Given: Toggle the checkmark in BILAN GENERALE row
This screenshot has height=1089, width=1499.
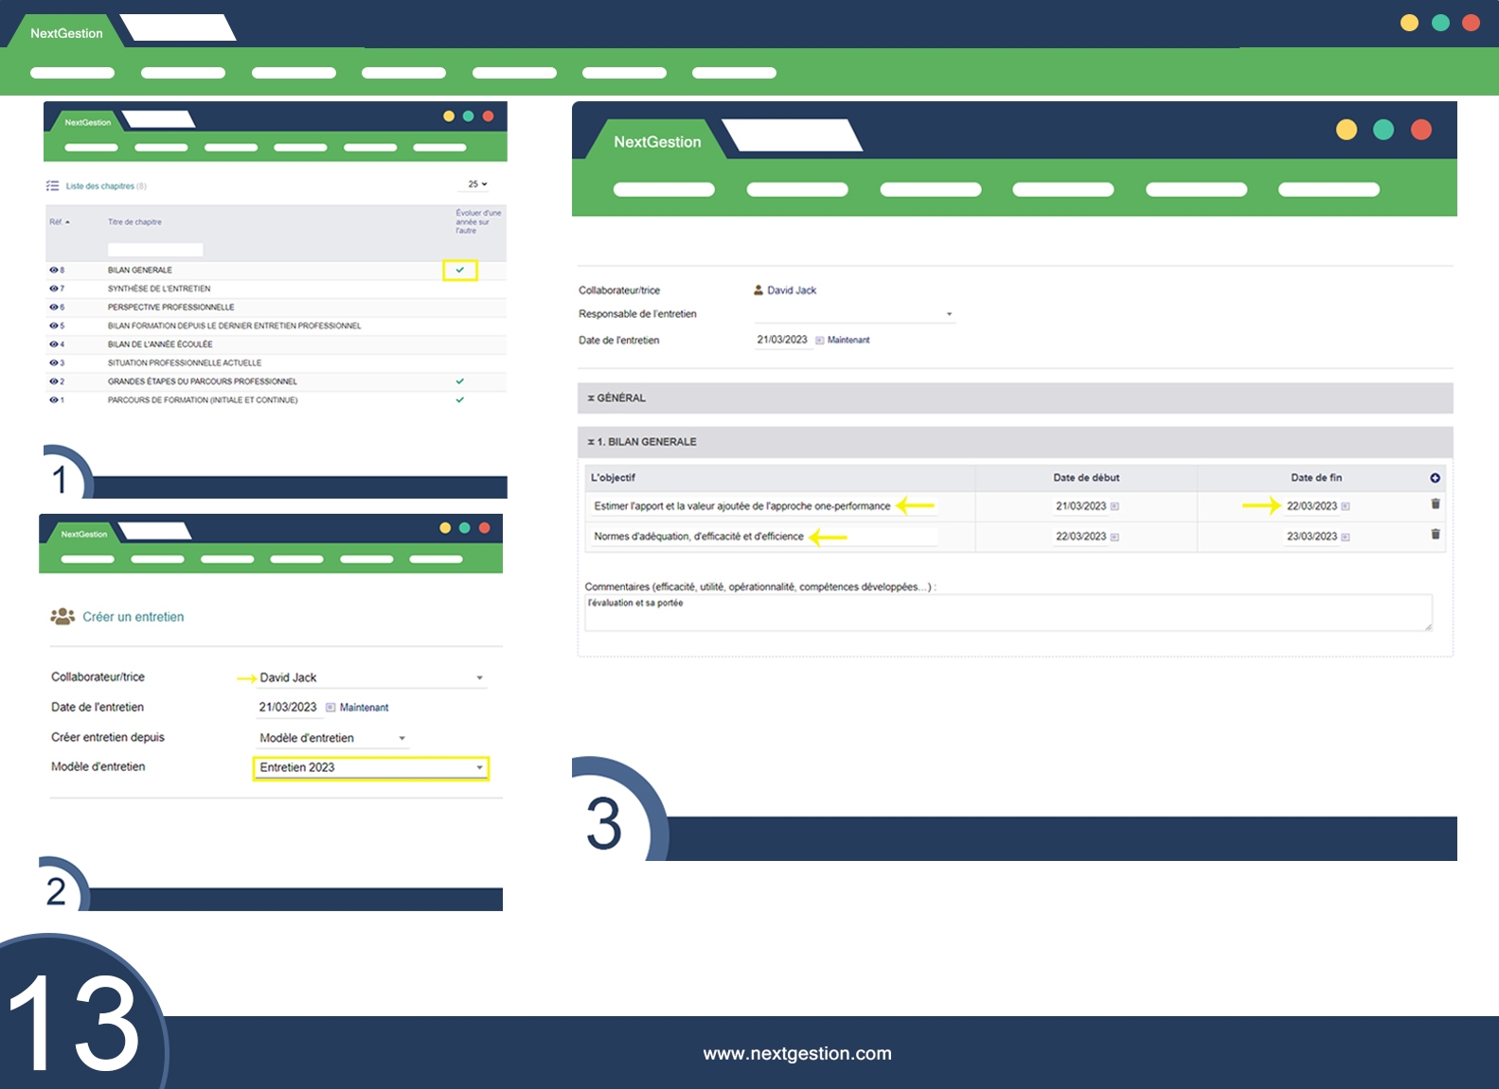Looking at the screenshot, I should [x=460, y=271].
